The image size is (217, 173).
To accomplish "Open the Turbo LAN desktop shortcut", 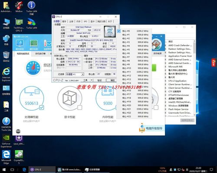I will [x=31, y=24].
